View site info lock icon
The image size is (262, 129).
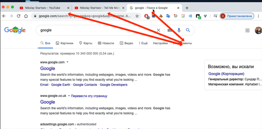35,16
